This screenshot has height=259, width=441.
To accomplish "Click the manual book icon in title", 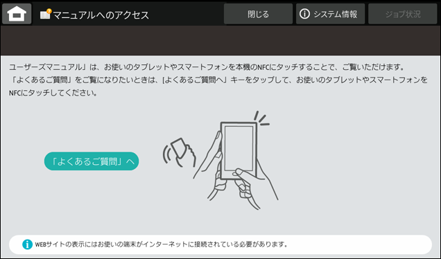I will 46,14.
